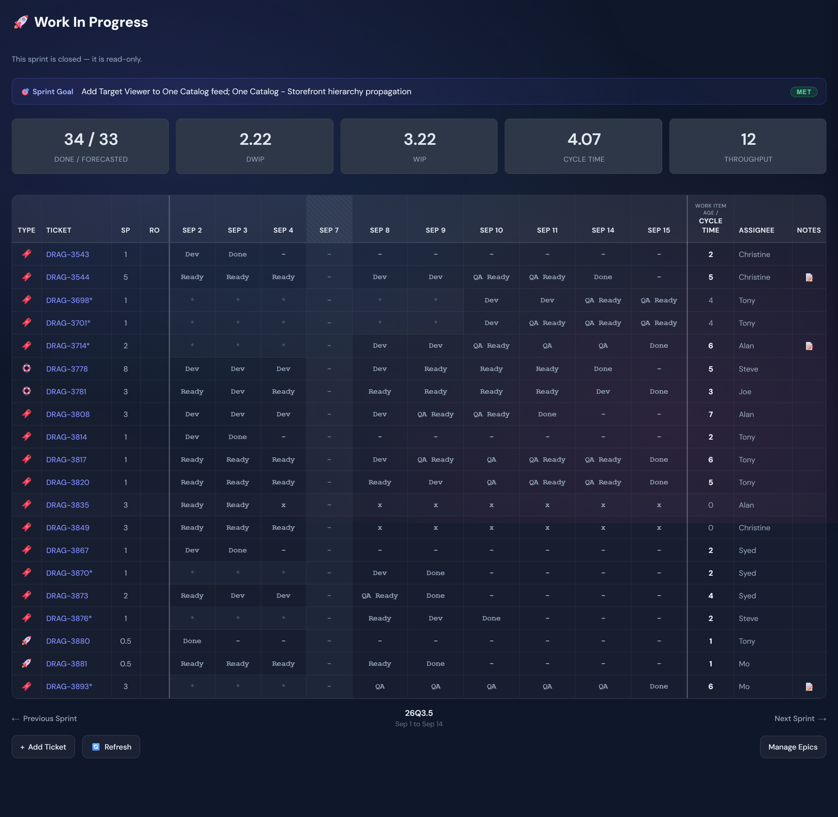Click assignee Joe in DRAG-3781 row
The width and height of the screenshot is (838, 817).
pyautogui.click(x=745, y=391)
